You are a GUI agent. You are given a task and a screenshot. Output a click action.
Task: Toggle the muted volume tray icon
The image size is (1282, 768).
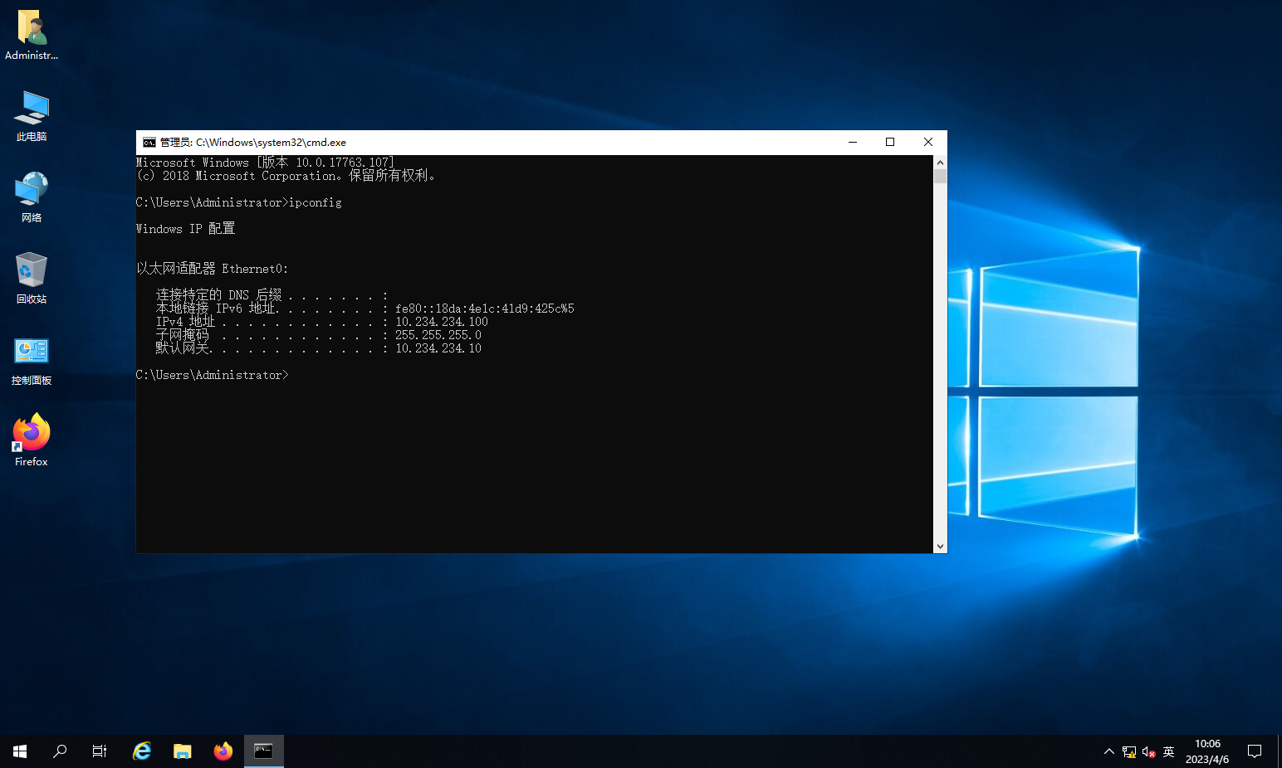click(1149, 751)
